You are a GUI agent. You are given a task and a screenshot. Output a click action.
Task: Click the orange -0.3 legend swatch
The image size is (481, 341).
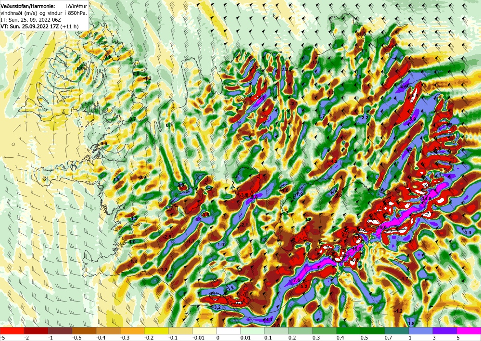(x=132, y=331)
